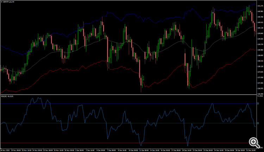Click the 138.980 price scale label

pyautogui.click(x=260, y=50)
